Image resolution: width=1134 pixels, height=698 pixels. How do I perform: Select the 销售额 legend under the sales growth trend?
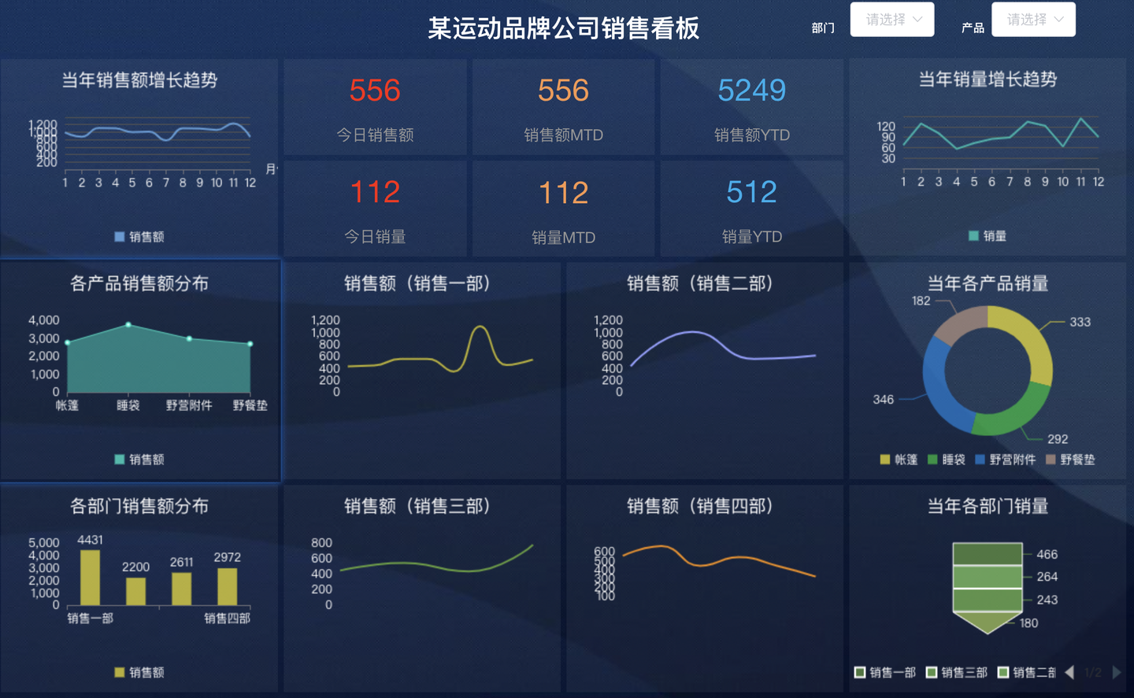click(x=139, y=236)
